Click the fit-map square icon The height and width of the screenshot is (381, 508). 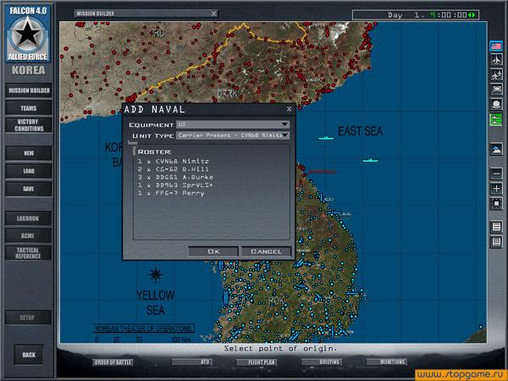(x=496, y=203)
